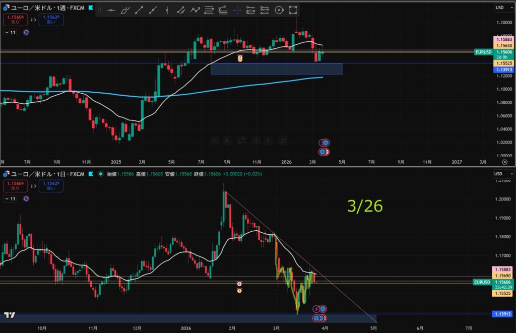The height and width of the screenshot is (333, 516).
Task: Toggle the green market status dot on daily chart
Action: [101, 174]
